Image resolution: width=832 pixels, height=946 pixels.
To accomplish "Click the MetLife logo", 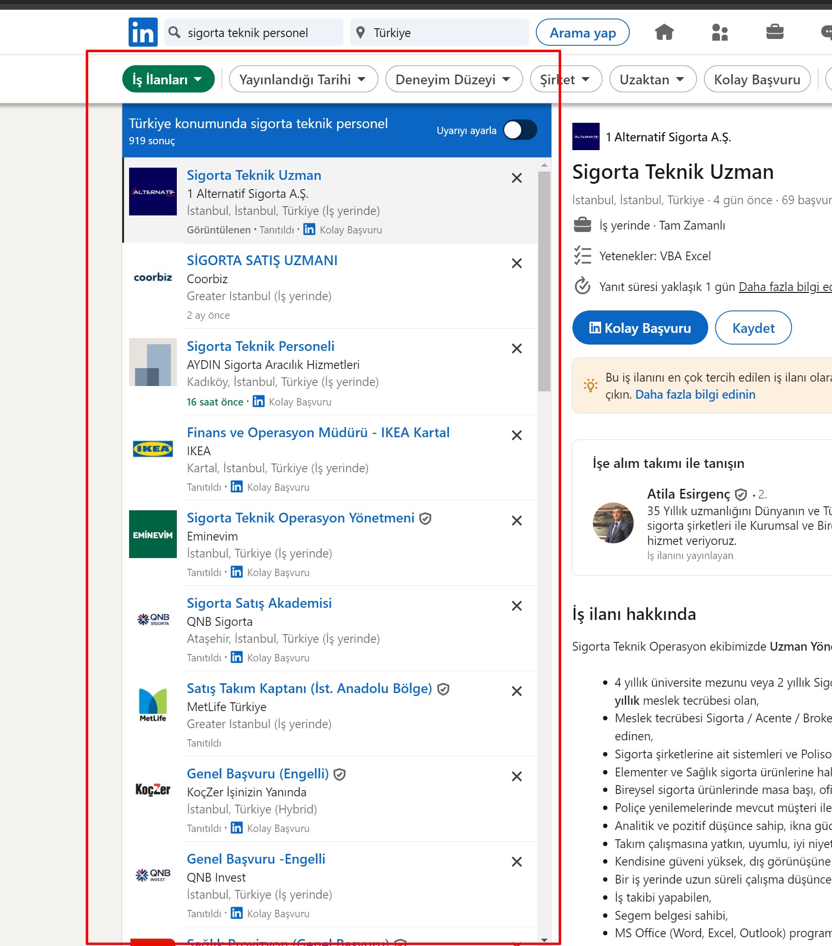I will click(x=153, y=705).
